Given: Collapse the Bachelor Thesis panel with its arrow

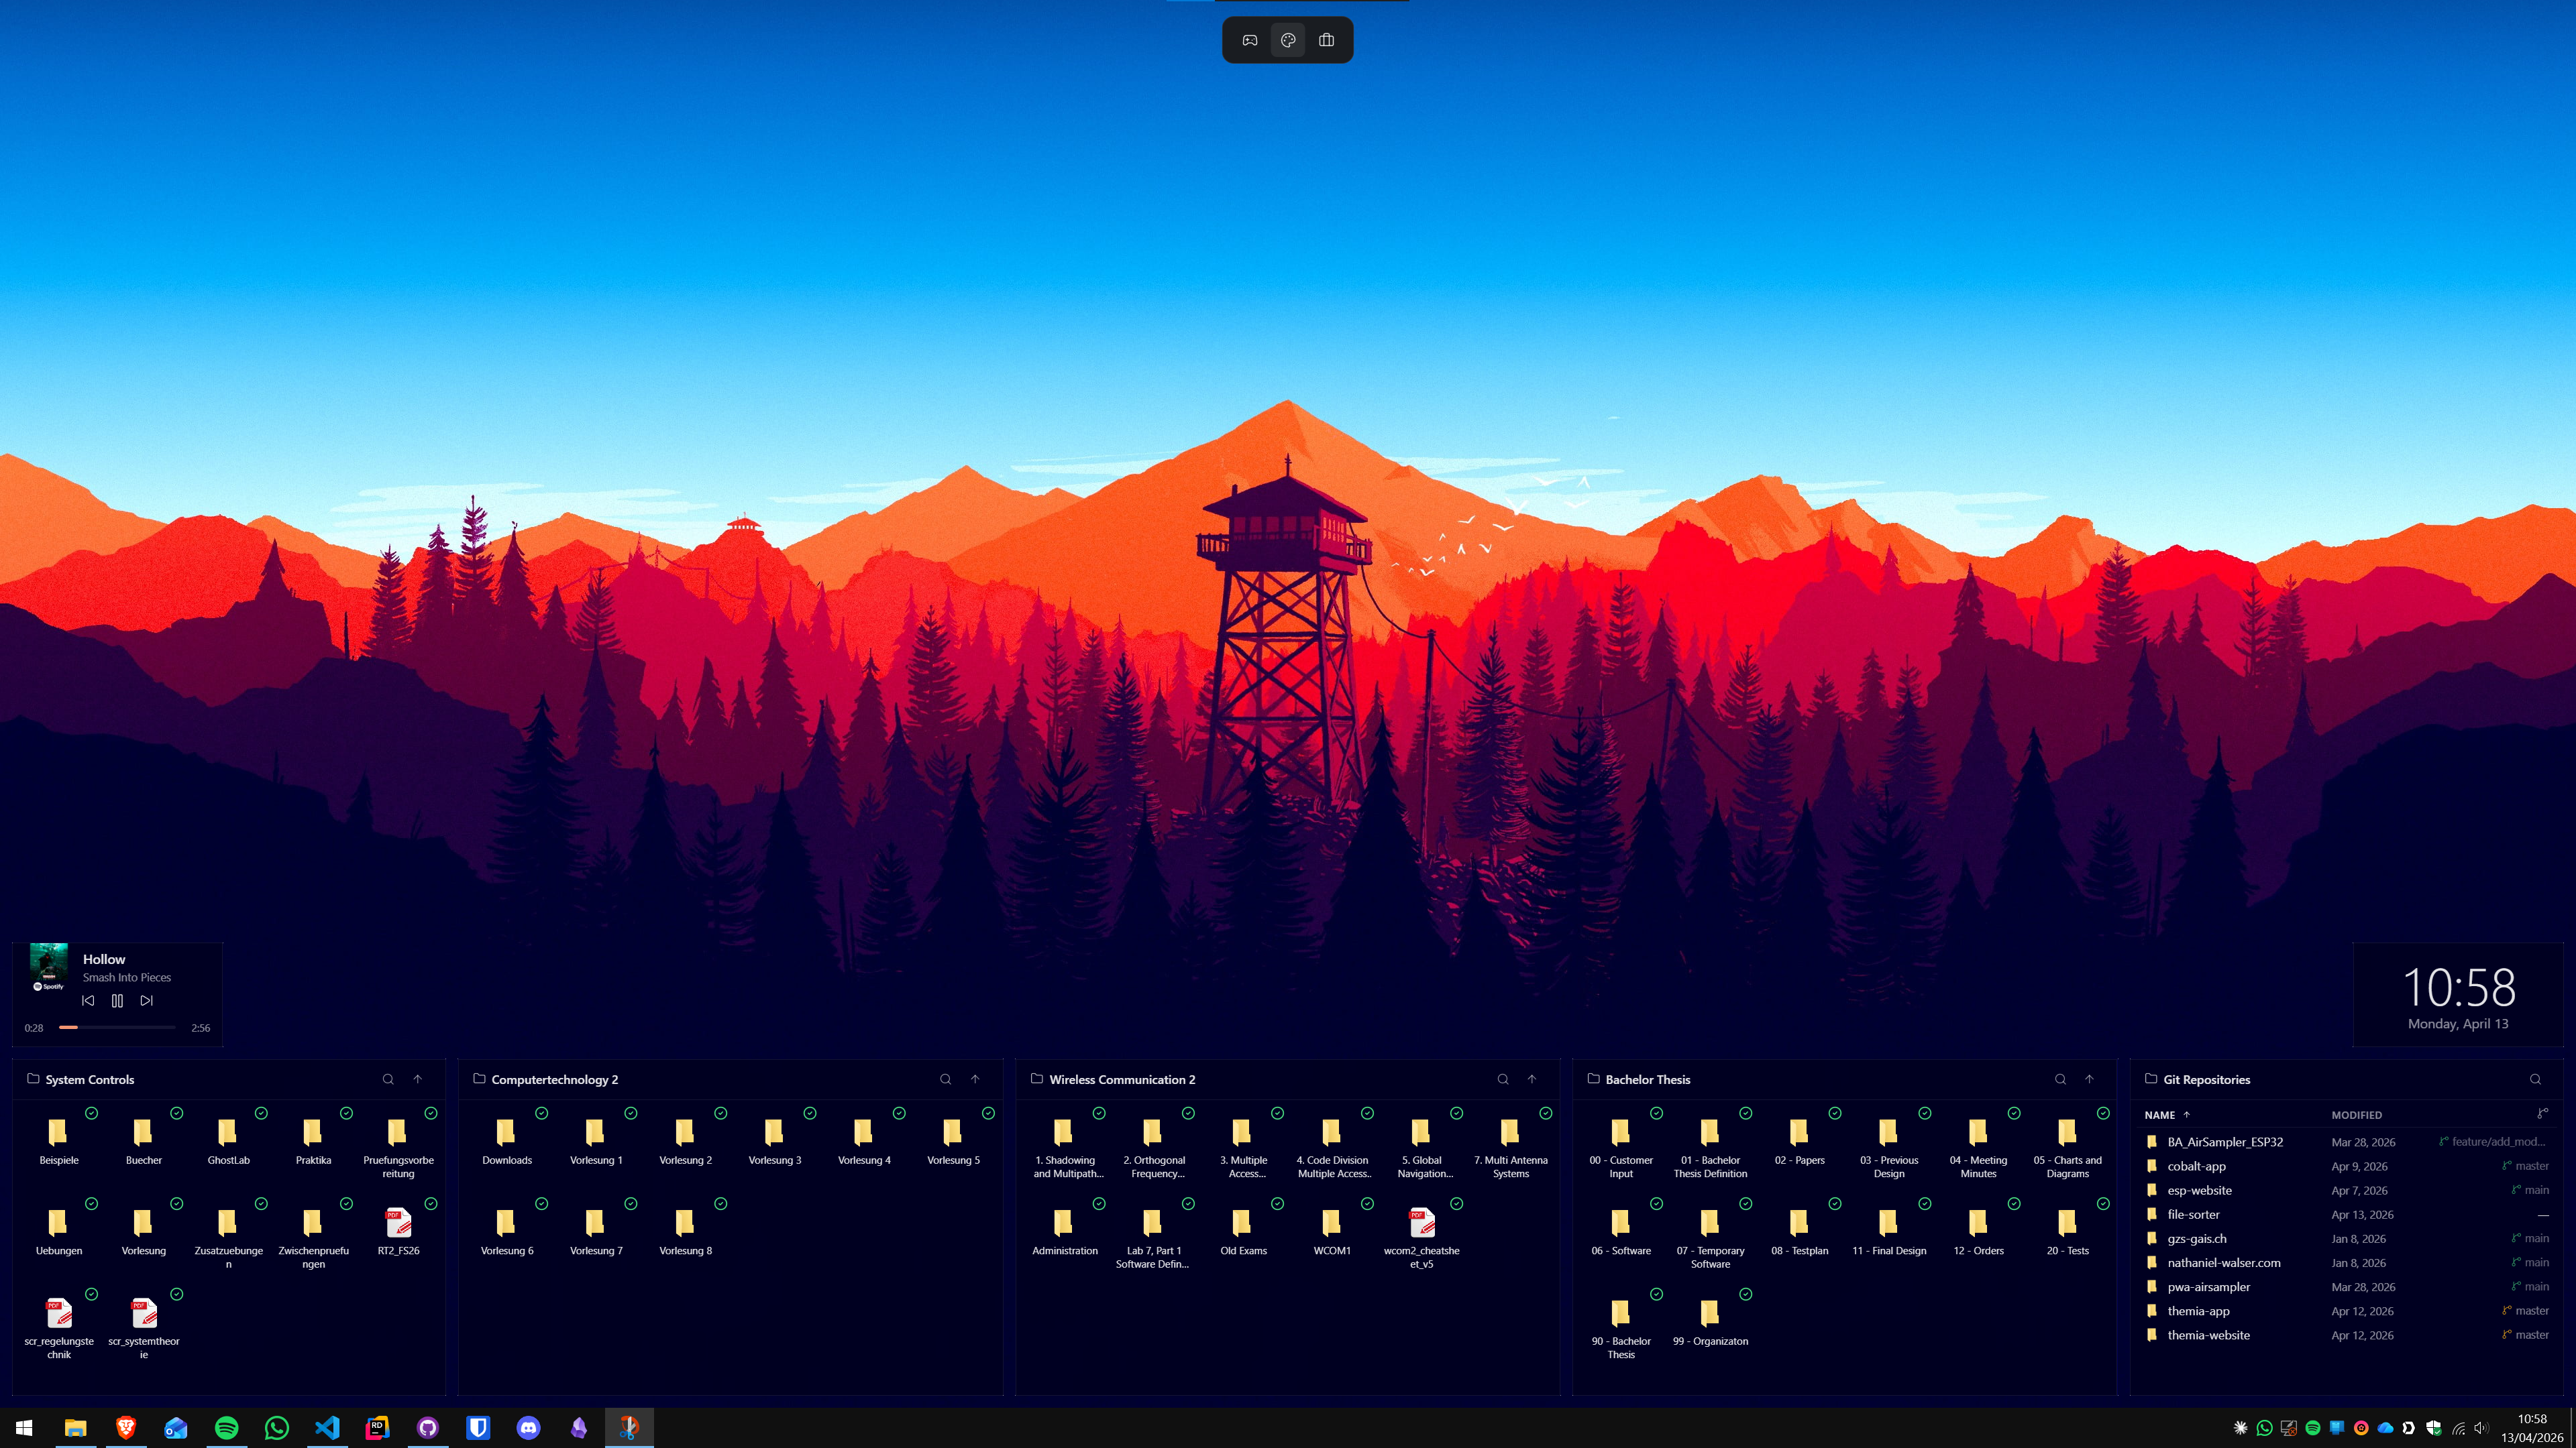Looking at the screenshot, I should (x=2089, y=1079).
